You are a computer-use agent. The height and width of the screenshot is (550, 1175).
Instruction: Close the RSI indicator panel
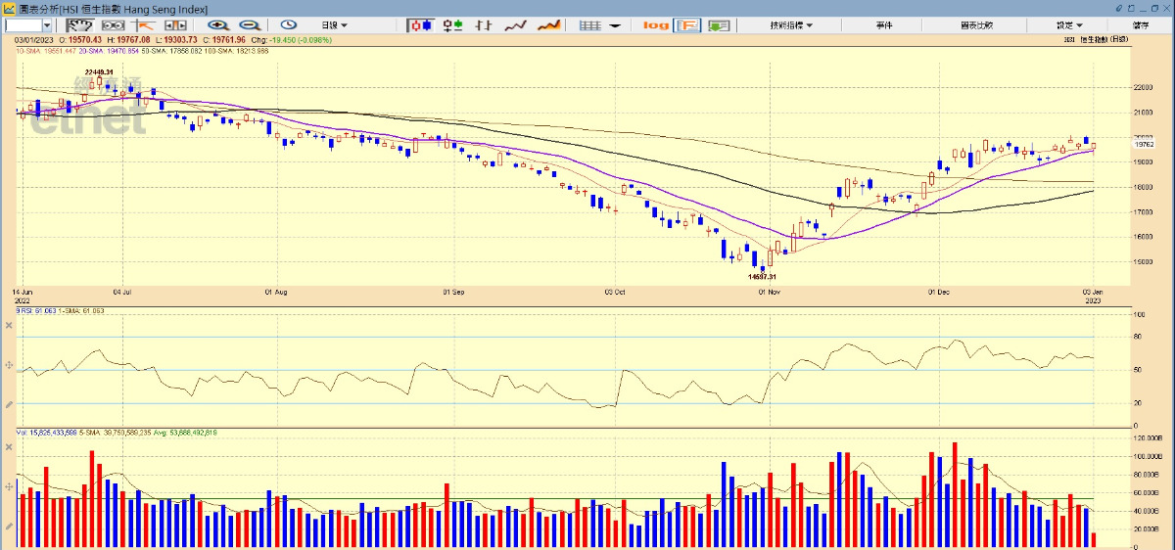pyautogui.click(x=9, y=324)
